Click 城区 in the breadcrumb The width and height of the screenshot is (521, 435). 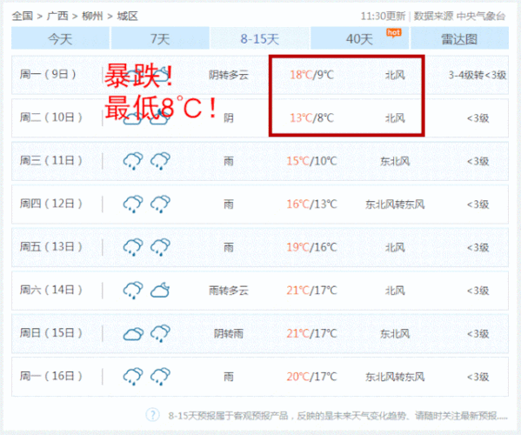click(127, 16)
